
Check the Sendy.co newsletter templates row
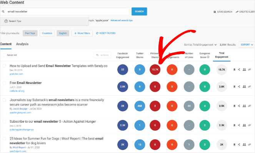(x=4, y=66)
